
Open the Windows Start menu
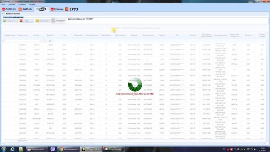click(4, 149)
